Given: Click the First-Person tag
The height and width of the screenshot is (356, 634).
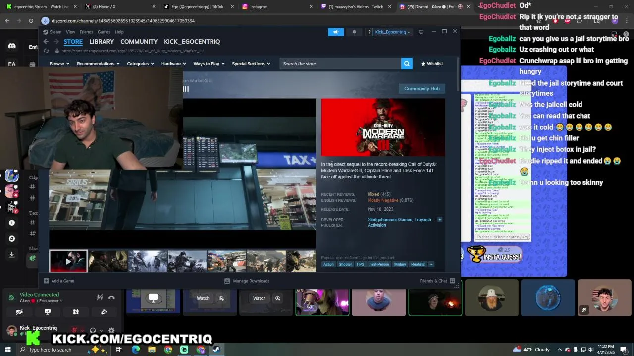Looking at the screenshot, I should pyautogui.click(x=379, y=264).
